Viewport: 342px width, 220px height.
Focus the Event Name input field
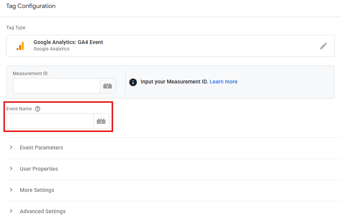(x=50, y=121)
